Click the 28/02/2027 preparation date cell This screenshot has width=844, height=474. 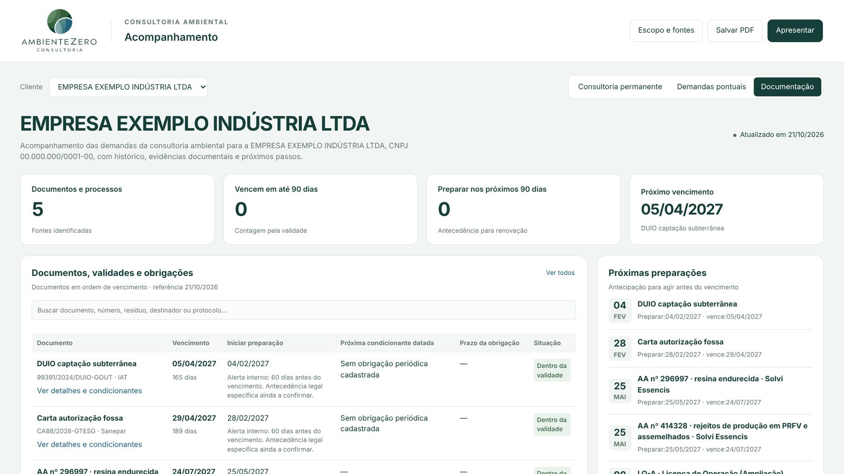click(248, 418)
